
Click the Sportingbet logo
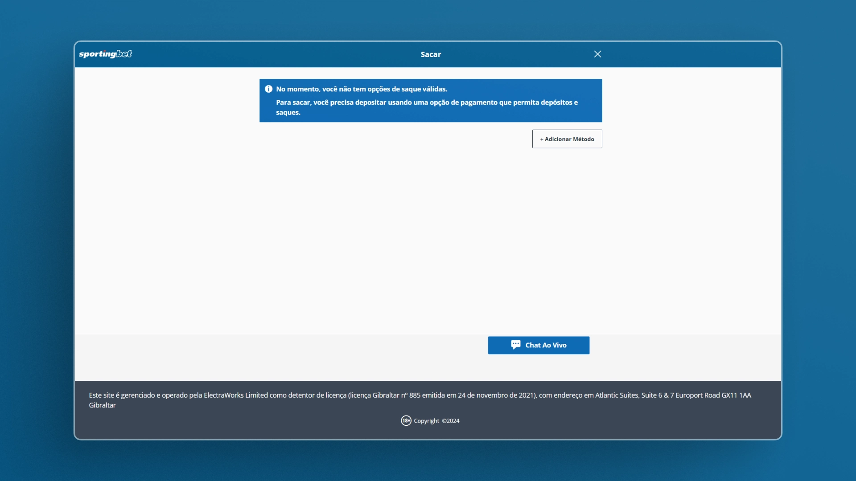pyautogui.click(x=105, y=54)
